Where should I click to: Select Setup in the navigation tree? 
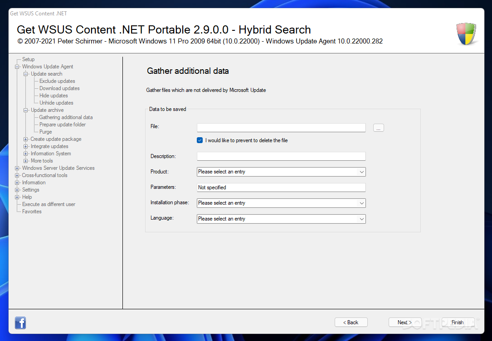click(x=28, y=59)
